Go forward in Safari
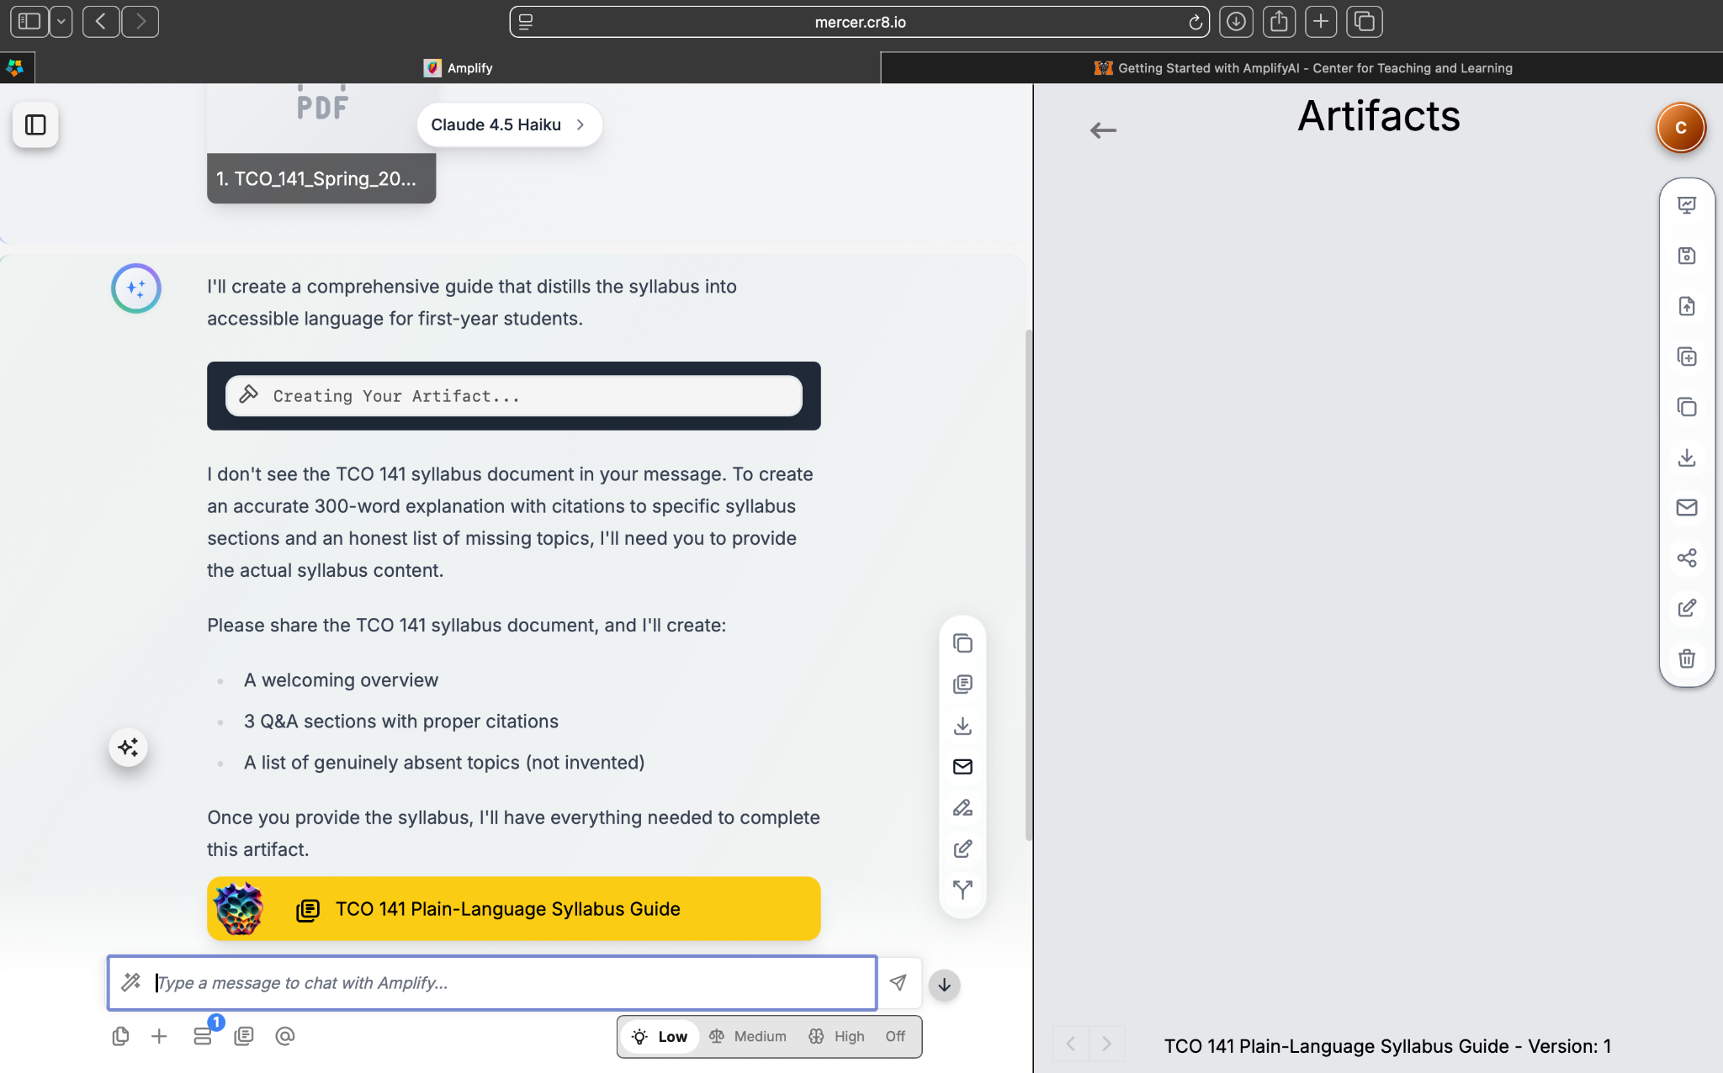This screenshot has width=1723, height=1073. [x=140, y=22]
